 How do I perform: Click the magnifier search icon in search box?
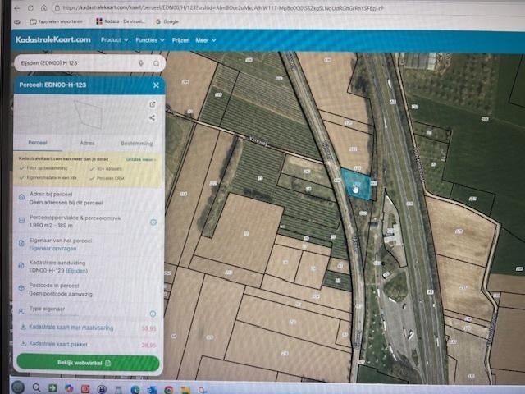(x=157, y=63)
